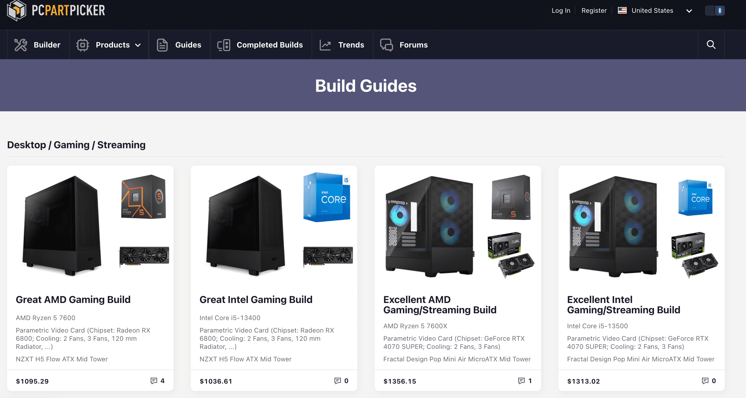
Task: Click the Products CPU chip icon
Action: click(x=82, y=45)
